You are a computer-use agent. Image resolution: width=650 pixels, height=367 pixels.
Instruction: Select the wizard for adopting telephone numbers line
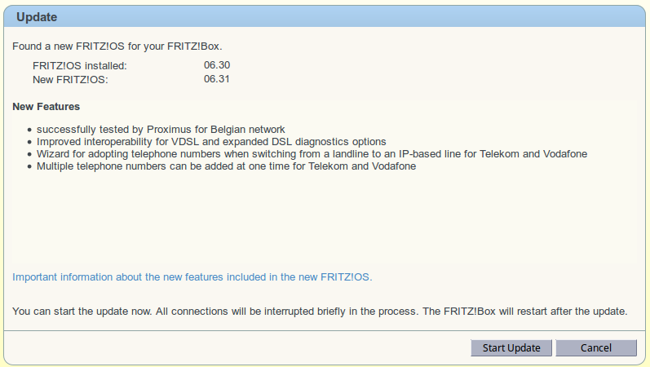tap(312, 154)
